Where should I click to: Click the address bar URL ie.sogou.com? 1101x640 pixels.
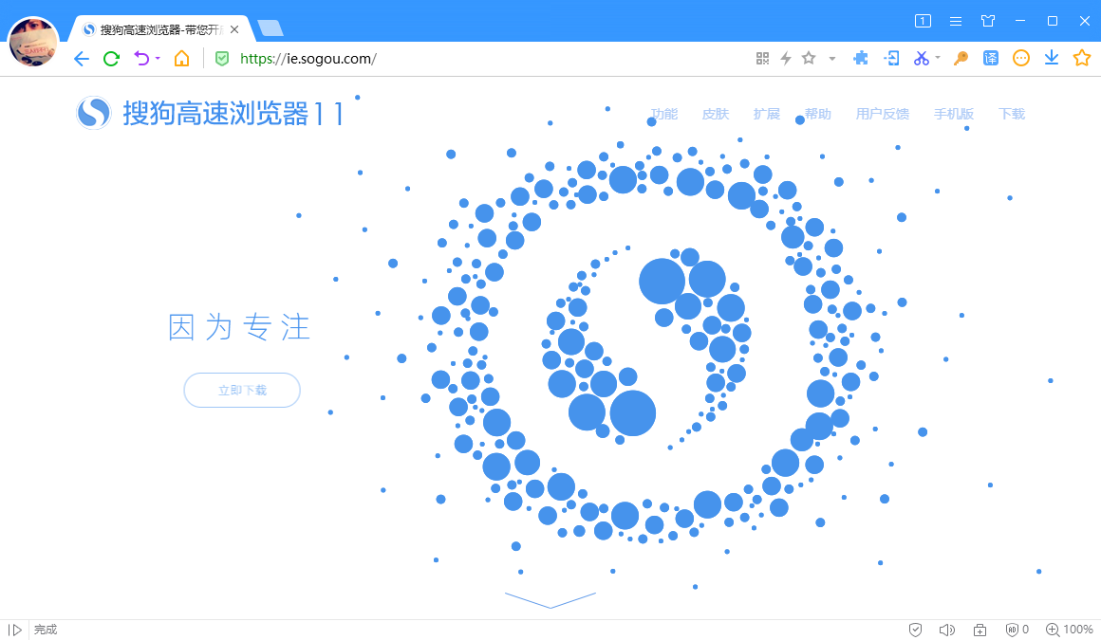coord(308,59)
